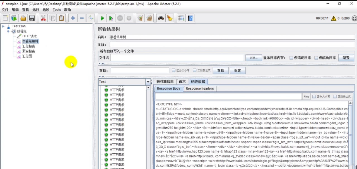Viewport: 357px width, 169px height.
Task: Open the Text renderer dropdown
Action: click(x=148, y=82)
